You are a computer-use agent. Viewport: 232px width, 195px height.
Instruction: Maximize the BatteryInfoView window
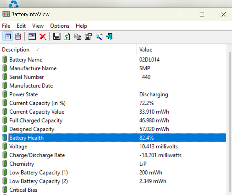click(202, 14)
